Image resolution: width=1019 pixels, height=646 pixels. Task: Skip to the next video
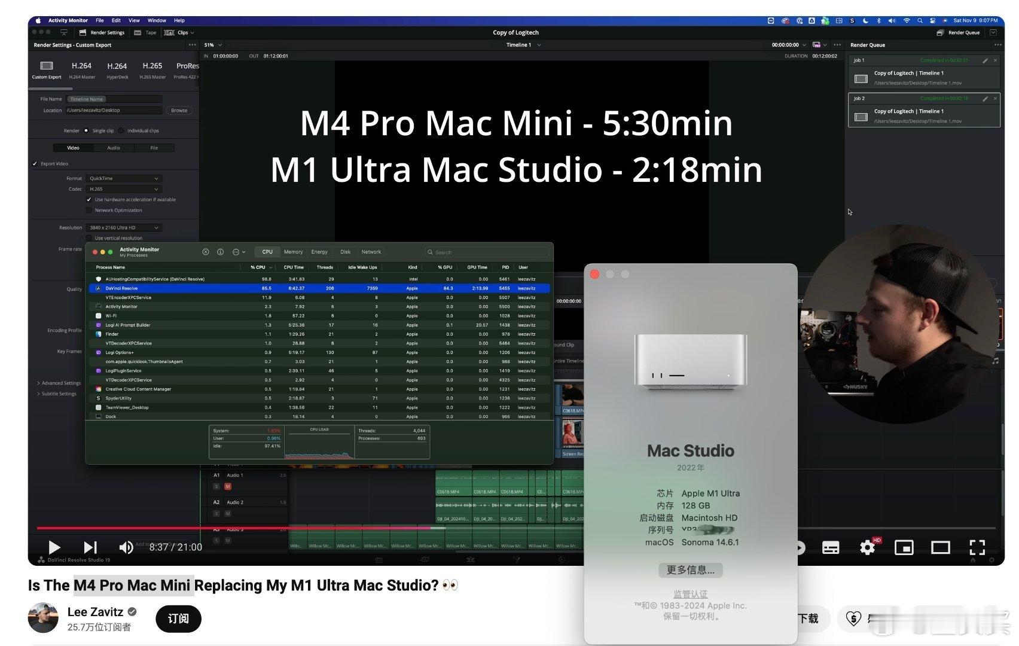click(90, 547)
